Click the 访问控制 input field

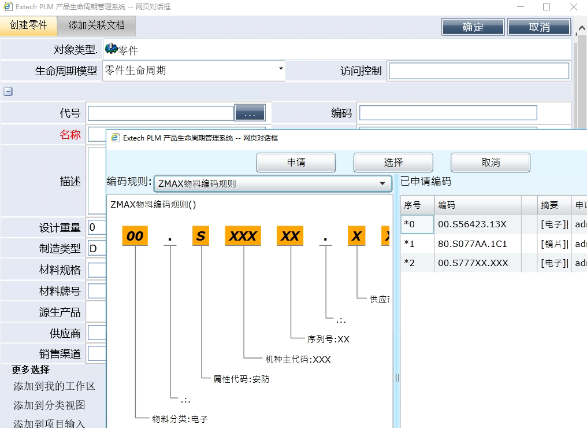click(478, 71)
